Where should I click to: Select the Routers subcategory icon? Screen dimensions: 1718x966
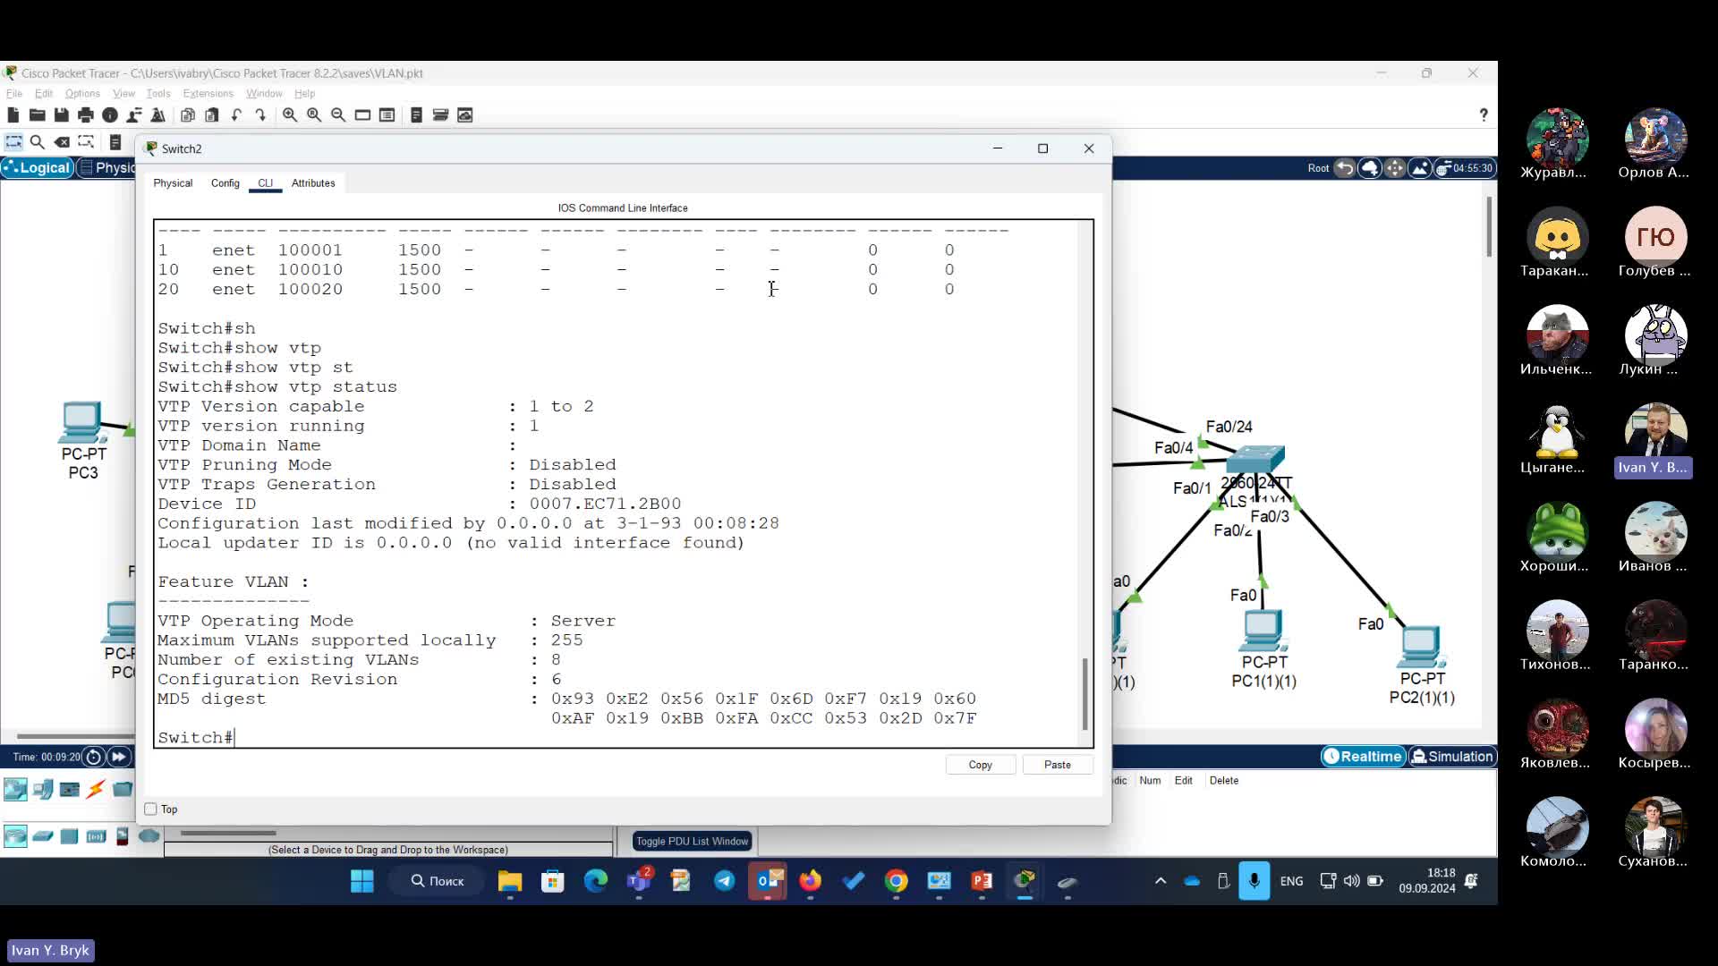pos(15,836)
